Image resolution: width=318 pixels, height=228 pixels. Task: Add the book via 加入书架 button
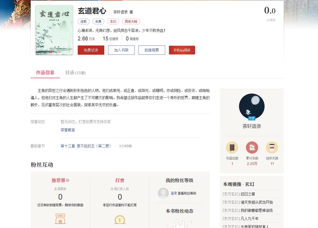[x=121, y=50]
